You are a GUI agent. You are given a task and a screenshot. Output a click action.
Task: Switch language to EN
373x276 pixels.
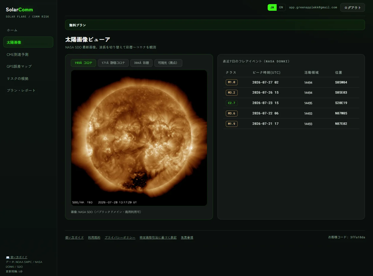281,7
